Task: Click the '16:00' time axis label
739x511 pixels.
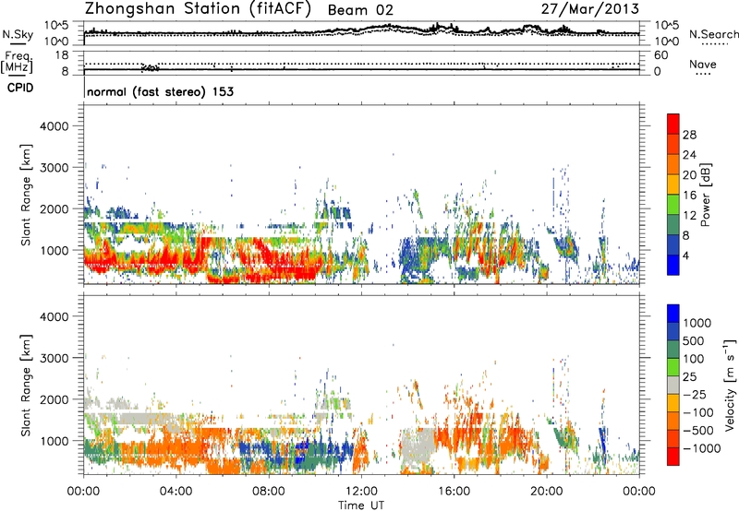Action: coord(454,492)
